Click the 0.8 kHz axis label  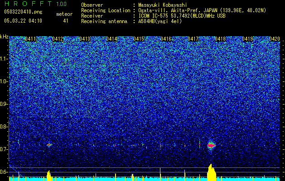click(x=4, y=127)
